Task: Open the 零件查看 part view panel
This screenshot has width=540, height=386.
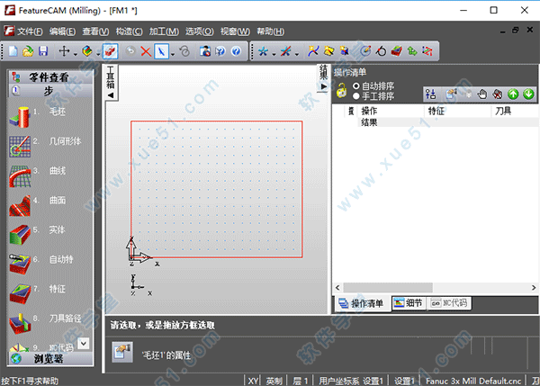Action: [50, 77]
